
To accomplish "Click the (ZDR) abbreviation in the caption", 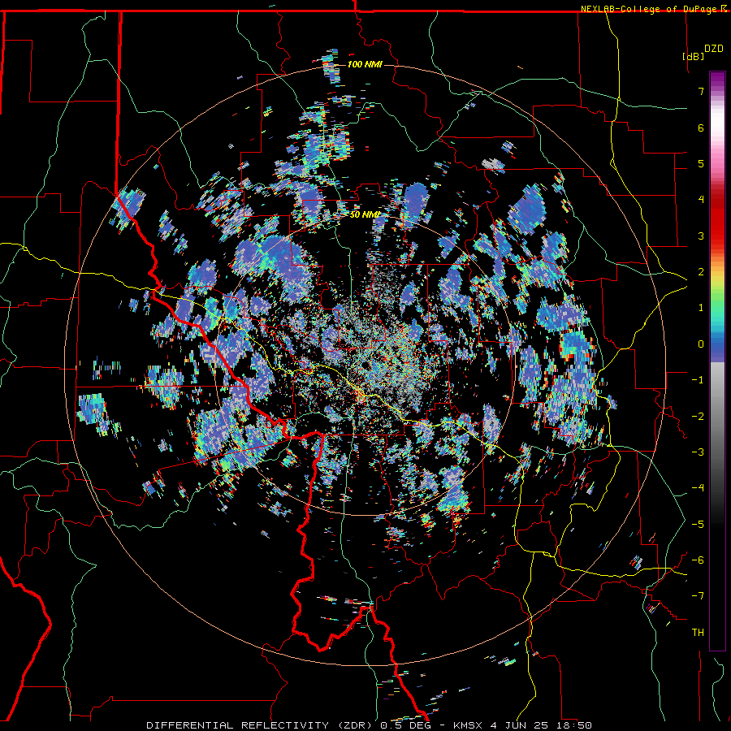I will tap(354, 725).
